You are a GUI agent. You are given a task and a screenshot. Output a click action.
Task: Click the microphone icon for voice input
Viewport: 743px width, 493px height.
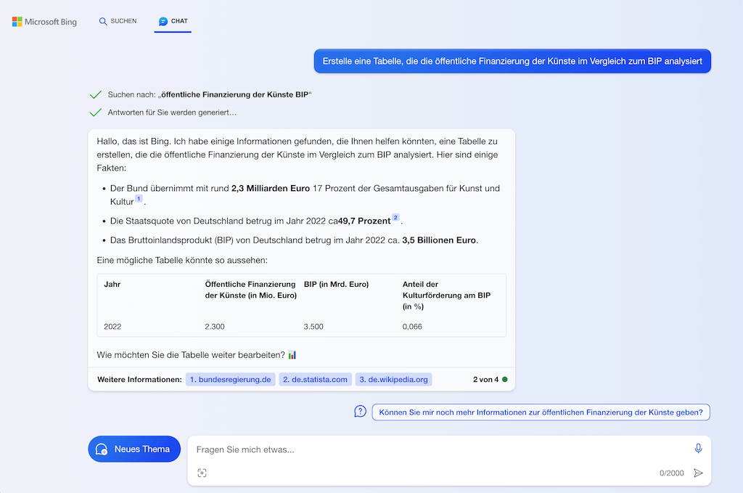(x=698, y=449)
